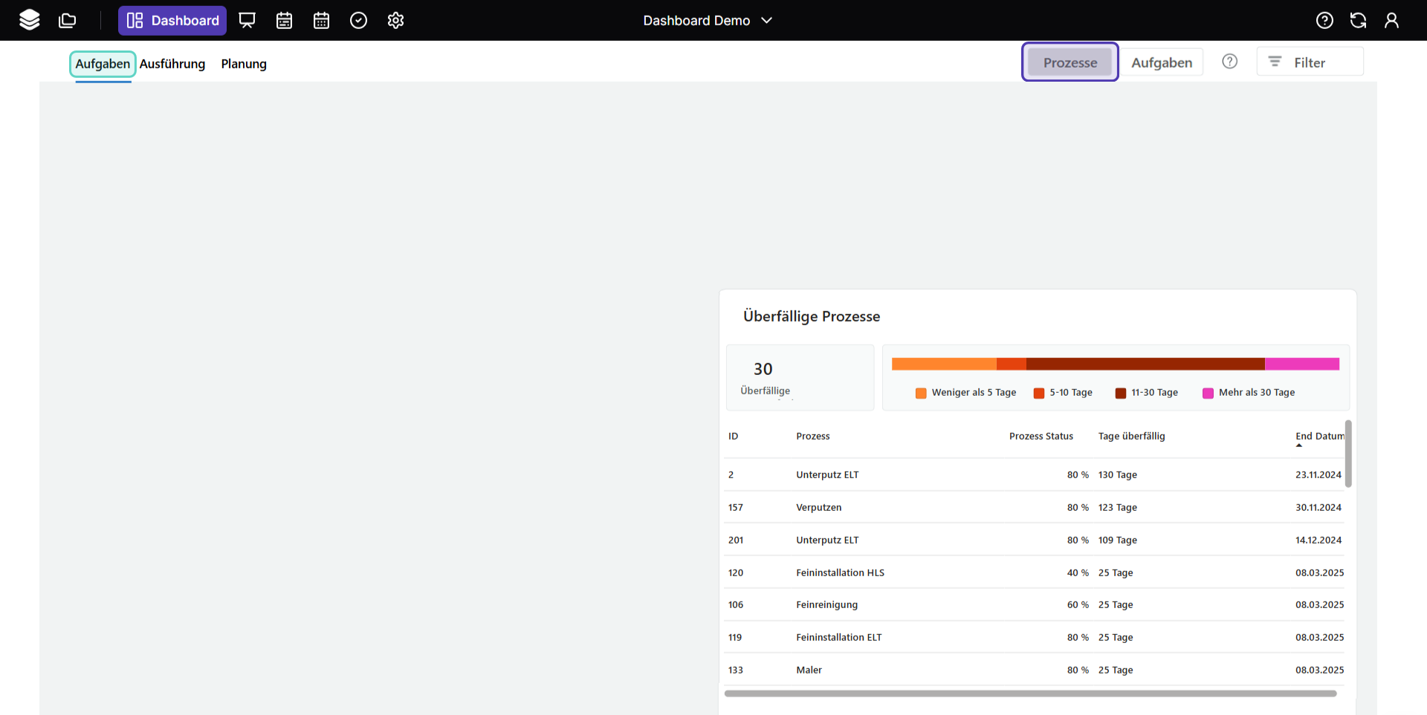Click the help icon beside Filter

click(1230, 62)
